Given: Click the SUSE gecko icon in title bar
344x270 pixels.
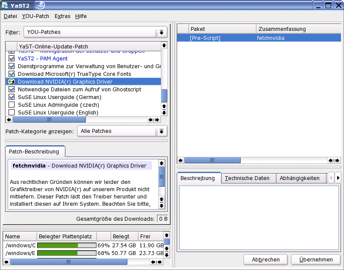Looking at the screenshot, I should (x=41, y=5).
